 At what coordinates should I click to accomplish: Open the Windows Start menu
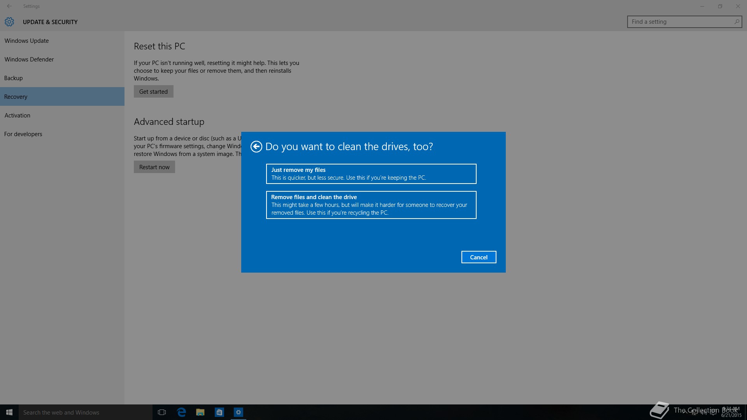pos(9,412)
